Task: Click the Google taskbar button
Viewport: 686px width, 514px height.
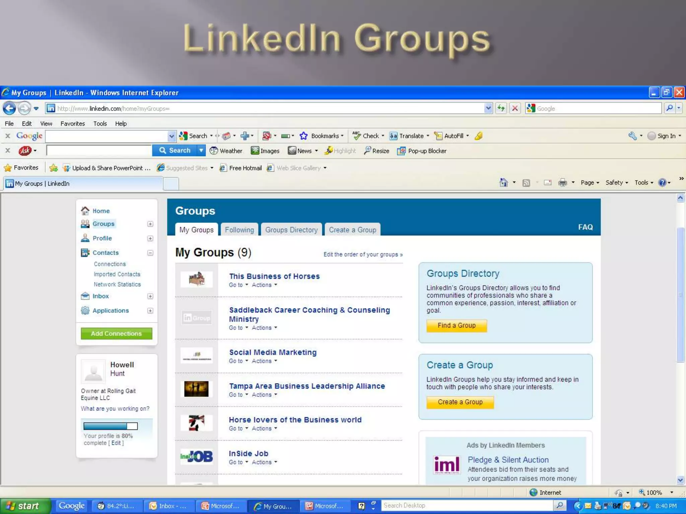Action: 71,506
